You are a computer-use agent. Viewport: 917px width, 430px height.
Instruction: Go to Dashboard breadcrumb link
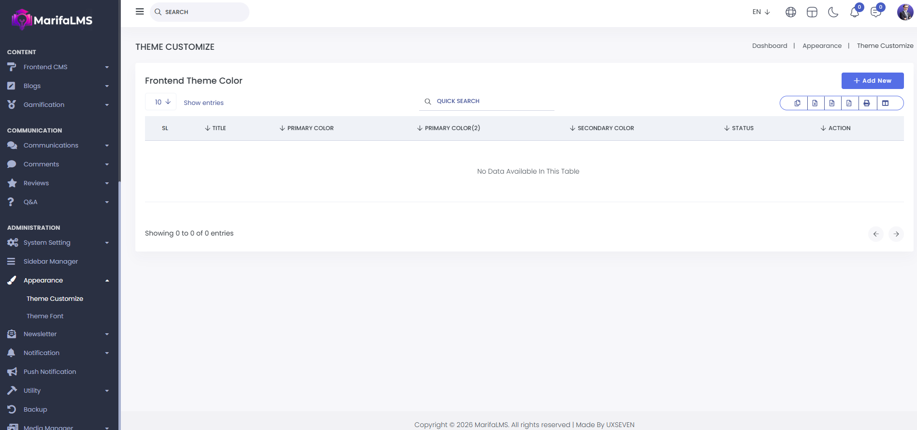pos(769,46)
